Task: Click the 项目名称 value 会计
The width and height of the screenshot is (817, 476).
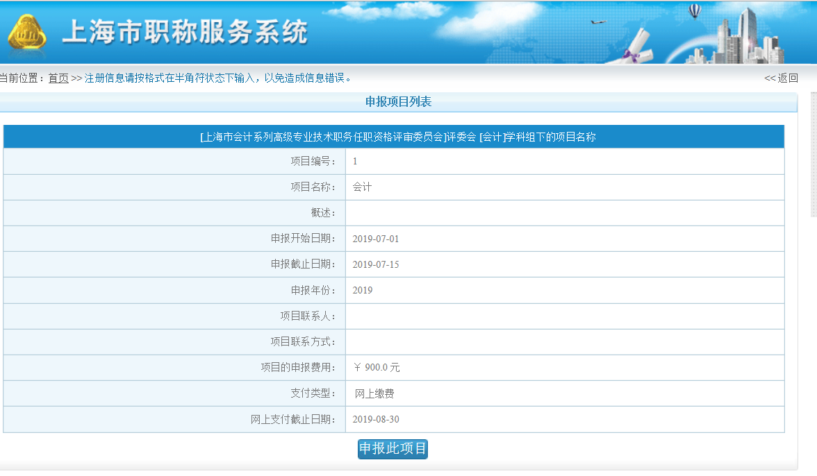Action: pos(362,187)
